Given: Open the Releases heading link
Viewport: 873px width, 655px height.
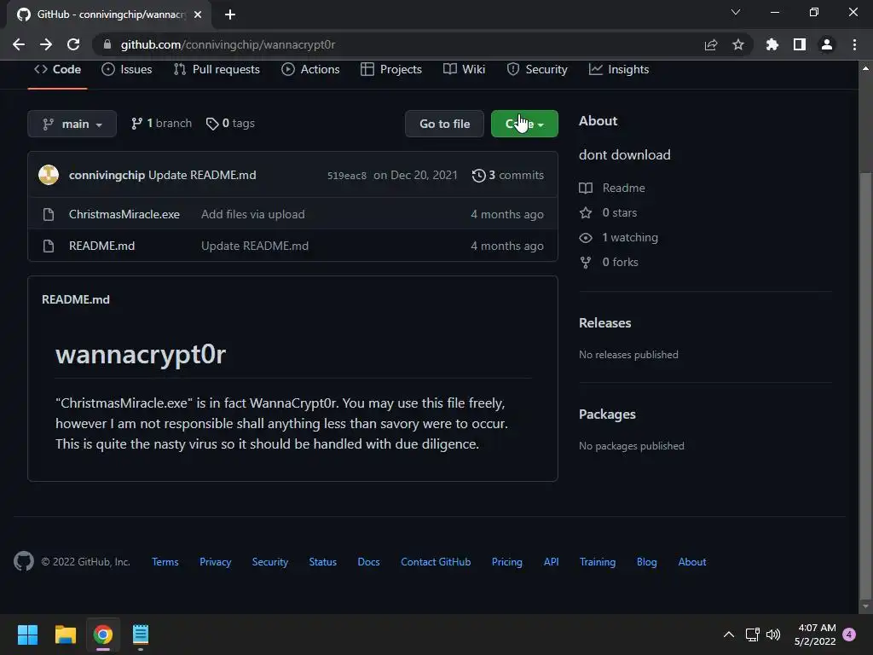Looking at the screenshot, I should (x=604, y=322).
